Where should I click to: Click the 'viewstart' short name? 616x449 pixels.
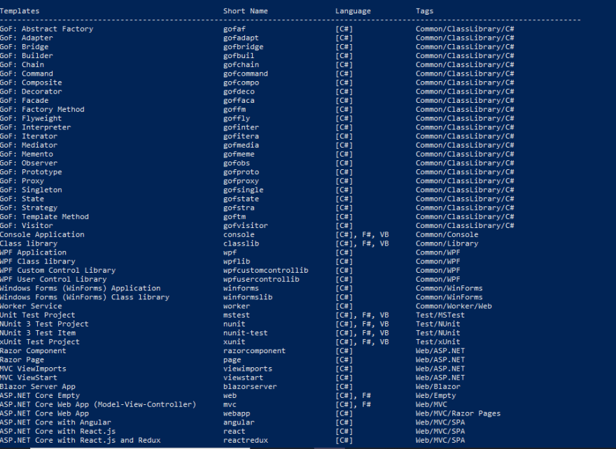(x=244, y=378)
